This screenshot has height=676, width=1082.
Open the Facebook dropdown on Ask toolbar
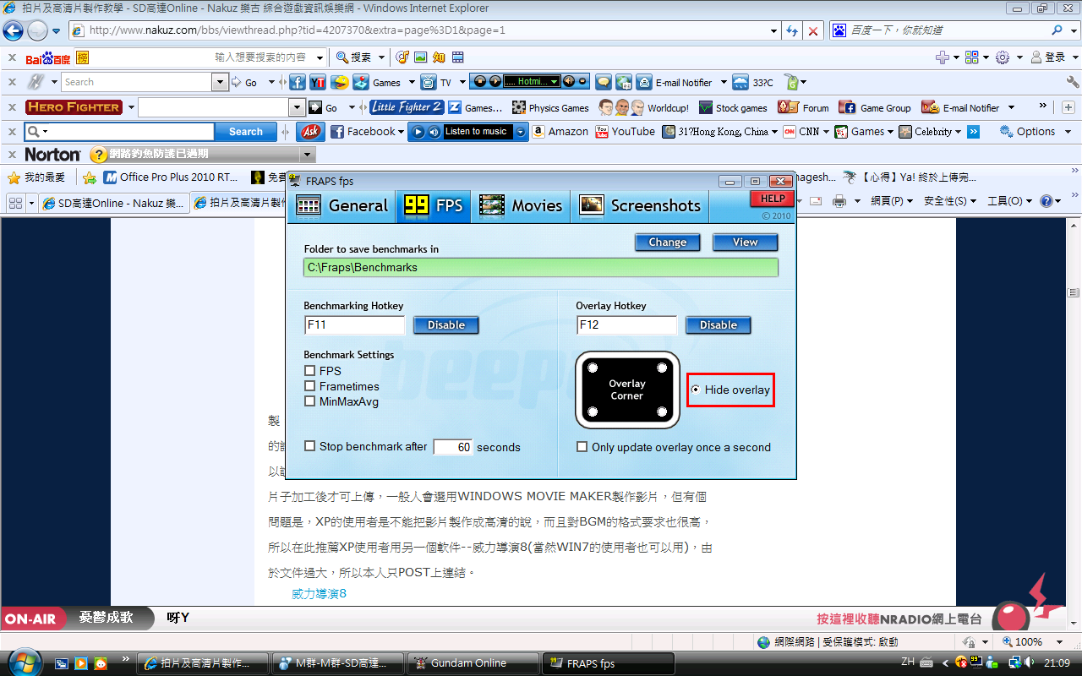pyautogui.click(x=402, y=132)
